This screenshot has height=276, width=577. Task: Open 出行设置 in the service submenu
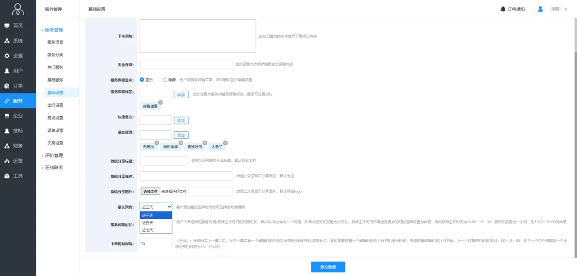(x=55, y=105)
